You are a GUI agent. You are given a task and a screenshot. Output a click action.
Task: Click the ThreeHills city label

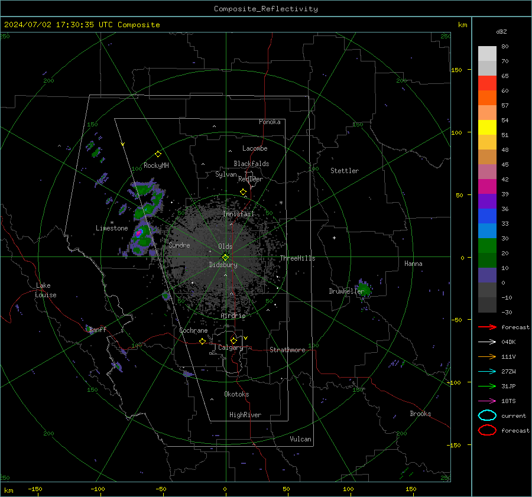(x=297, y=258)
